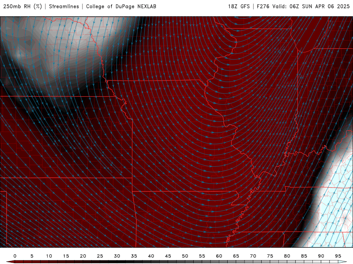Click the 75 label under the color bar

pos(270,256)
